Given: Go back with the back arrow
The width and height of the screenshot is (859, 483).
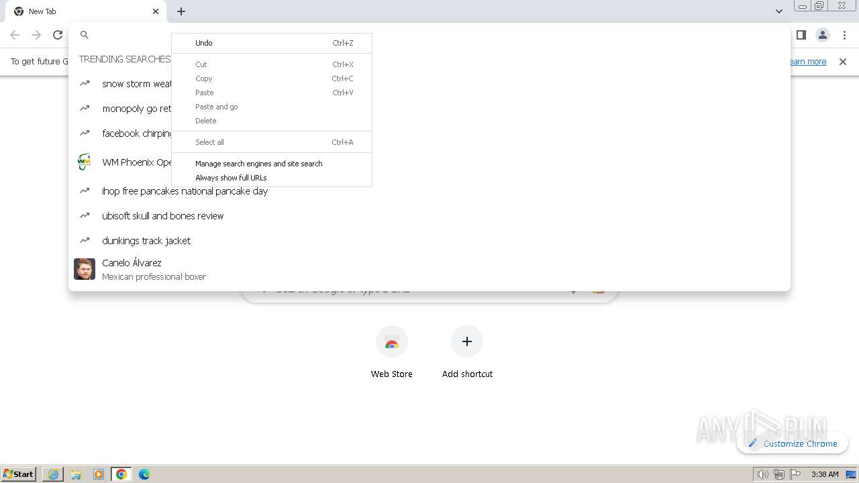Looking at the screenshot, I should click(15, 35).
